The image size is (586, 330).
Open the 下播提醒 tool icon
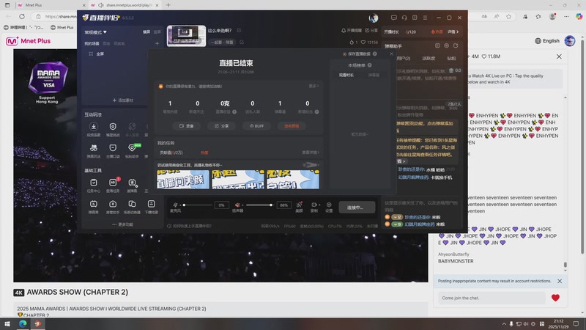[x=151, y=204]
